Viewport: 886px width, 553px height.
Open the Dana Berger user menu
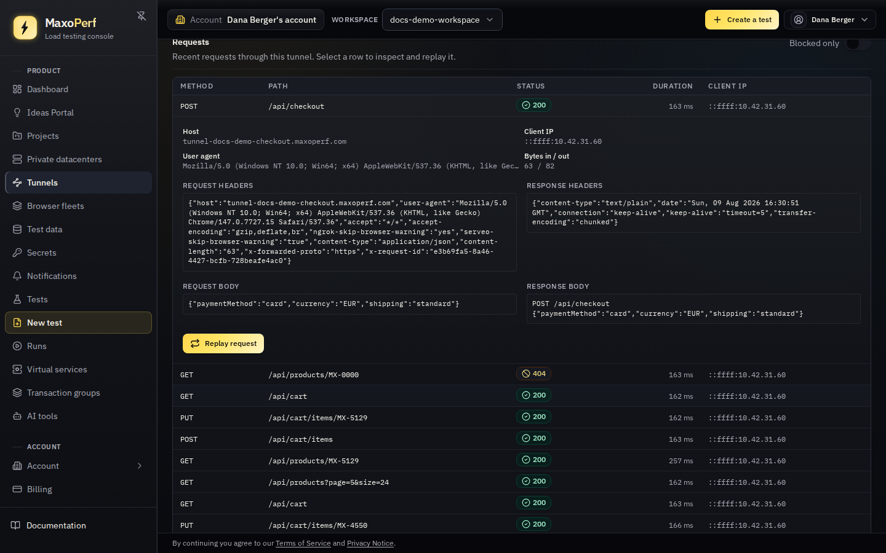coord(830,20)
